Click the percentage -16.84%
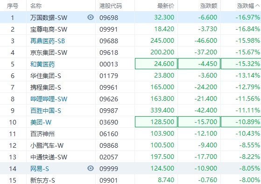 click(247, 29)
